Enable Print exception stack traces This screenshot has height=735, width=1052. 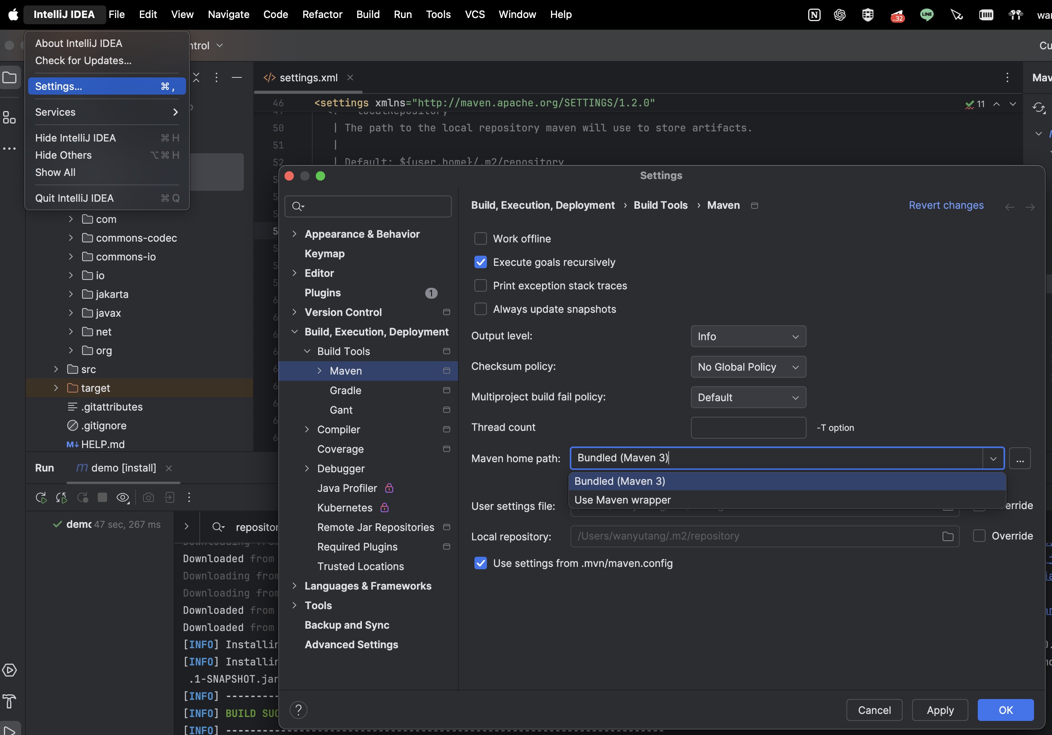tap(481, 286)
